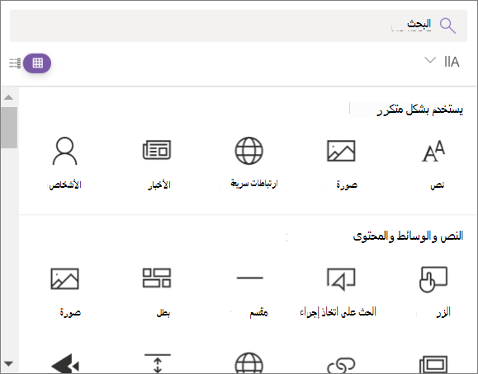The width and height of the screenshot is (478, 374).
Task: Select the chain link icon in bottom row
Action: [341, 365]
